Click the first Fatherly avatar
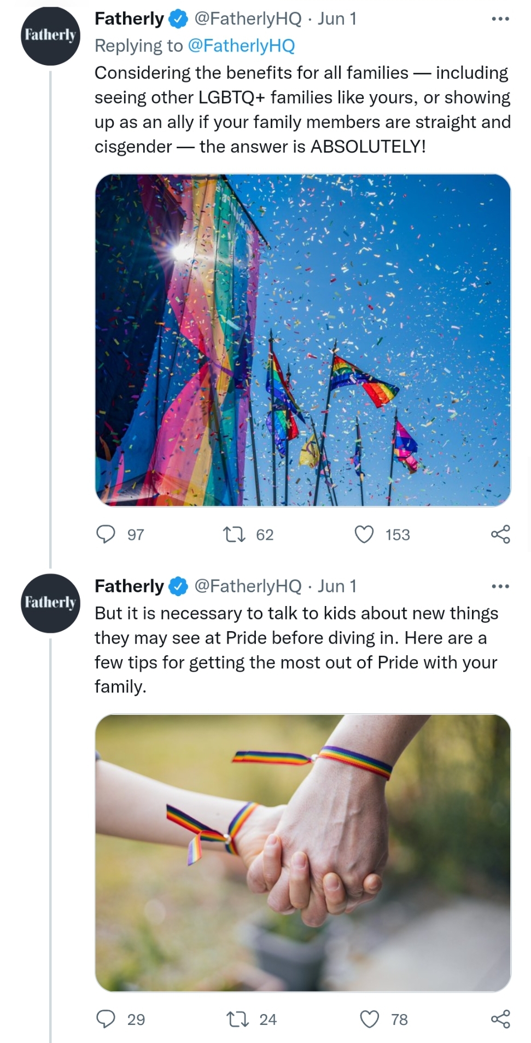531x1043 pixels. coord(50,36)
